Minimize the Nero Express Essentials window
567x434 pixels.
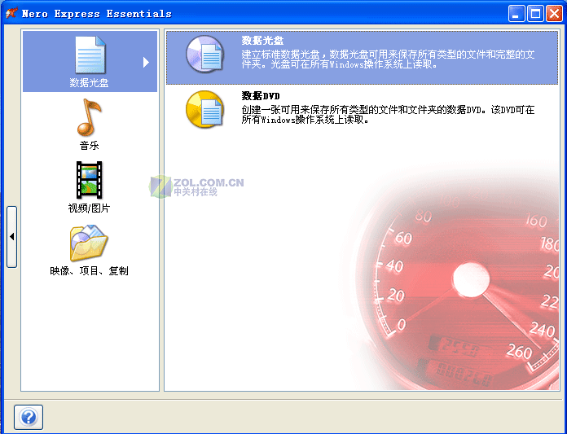516,14
